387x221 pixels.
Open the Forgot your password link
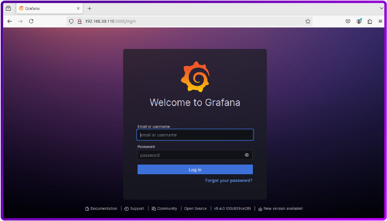coord(229,181)
